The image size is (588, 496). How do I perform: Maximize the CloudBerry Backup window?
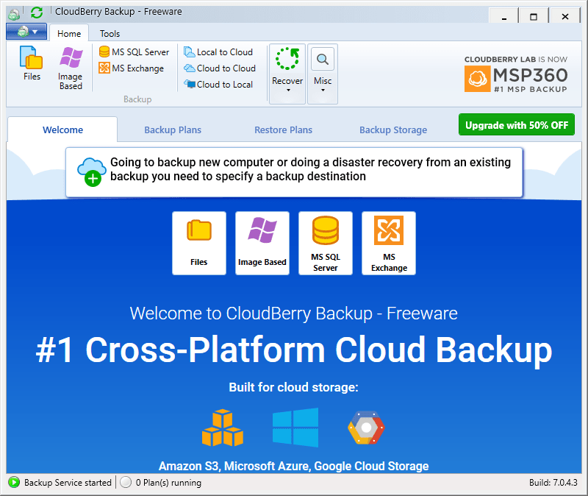coord(534,16)
